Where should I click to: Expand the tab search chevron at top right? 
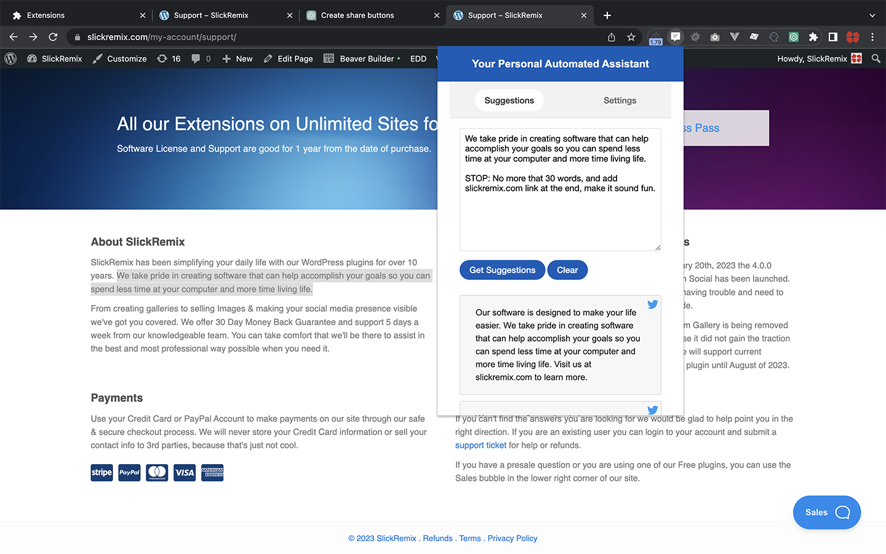click(872, 15)
